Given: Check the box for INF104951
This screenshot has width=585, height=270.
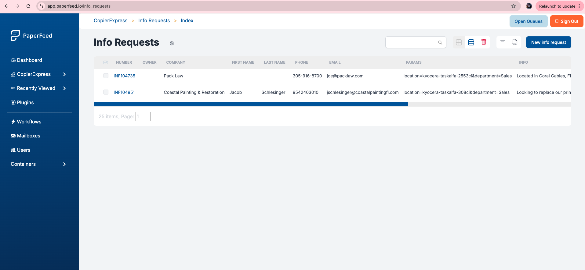Looking at the screenshot, I should coord(106,92).
